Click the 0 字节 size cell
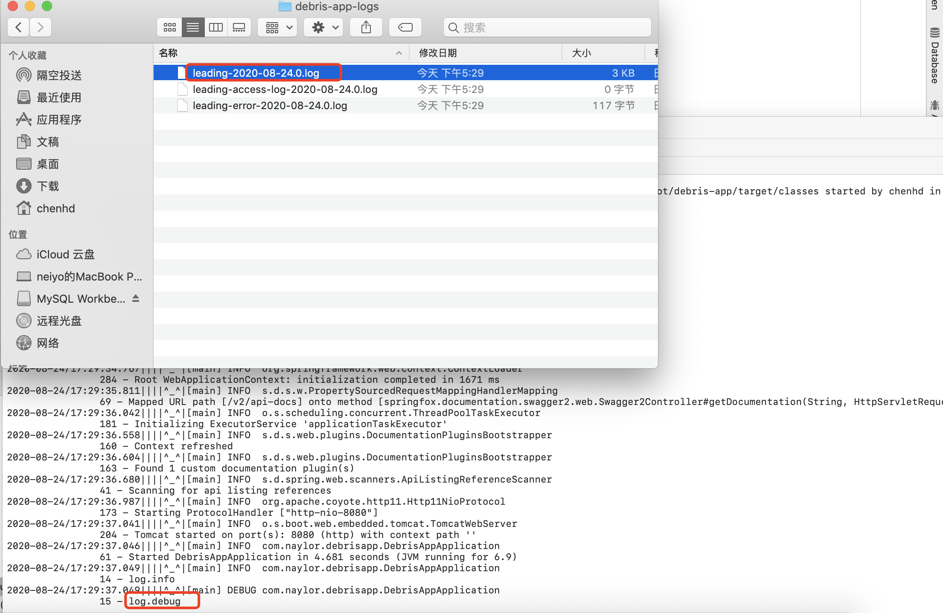The width and height of the screenshot is (943, 613). click(620, 89)
